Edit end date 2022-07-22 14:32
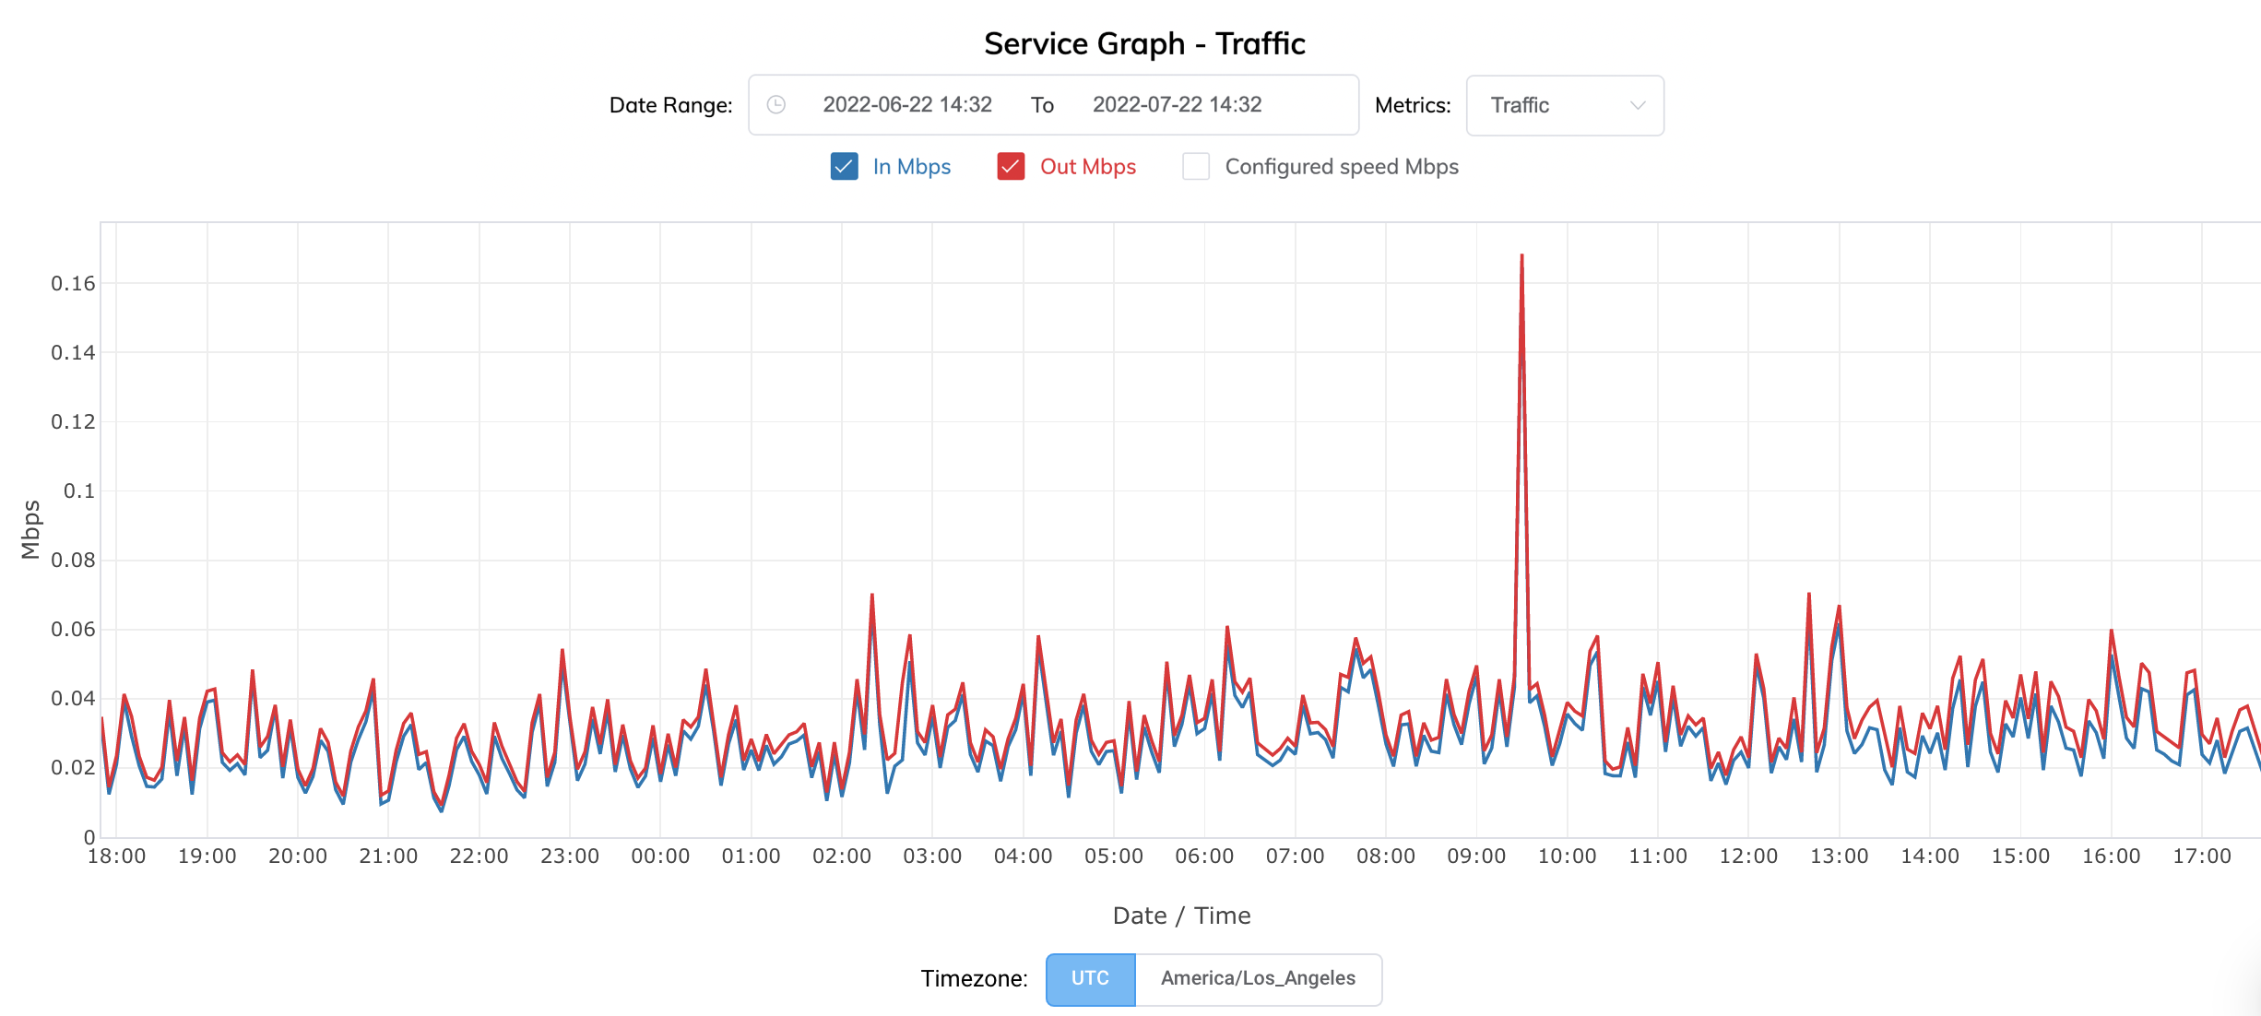The image size is (2261, 1016). (1177, 105)
